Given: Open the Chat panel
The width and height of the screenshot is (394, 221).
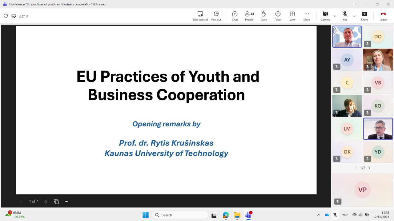Looking at the screenshot, I should tap(235, 16).
